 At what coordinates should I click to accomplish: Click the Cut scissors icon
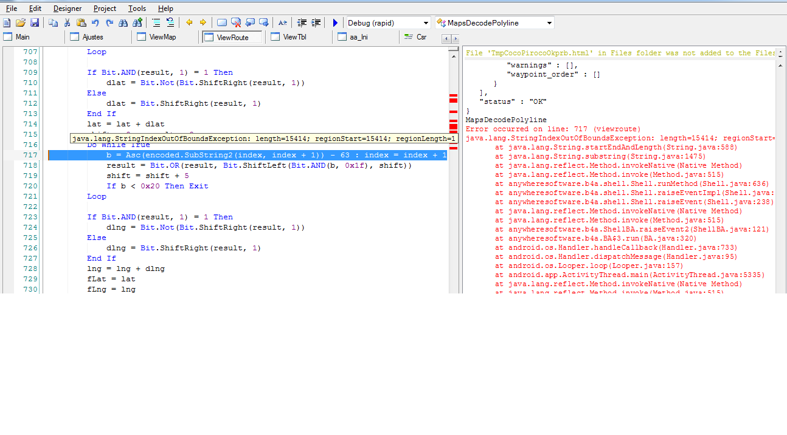pos(68,22)
